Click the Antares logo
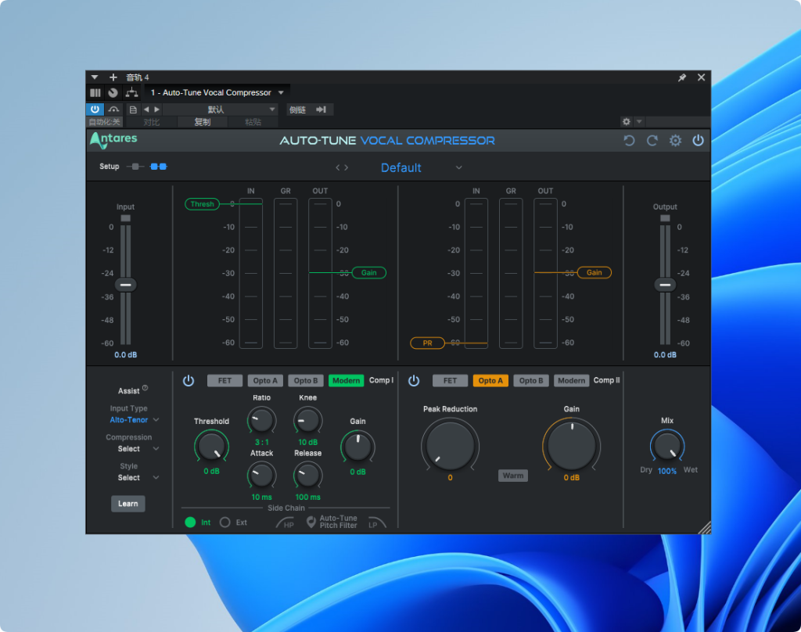Viewport: 801px width, 632px height. pos(113,139)
